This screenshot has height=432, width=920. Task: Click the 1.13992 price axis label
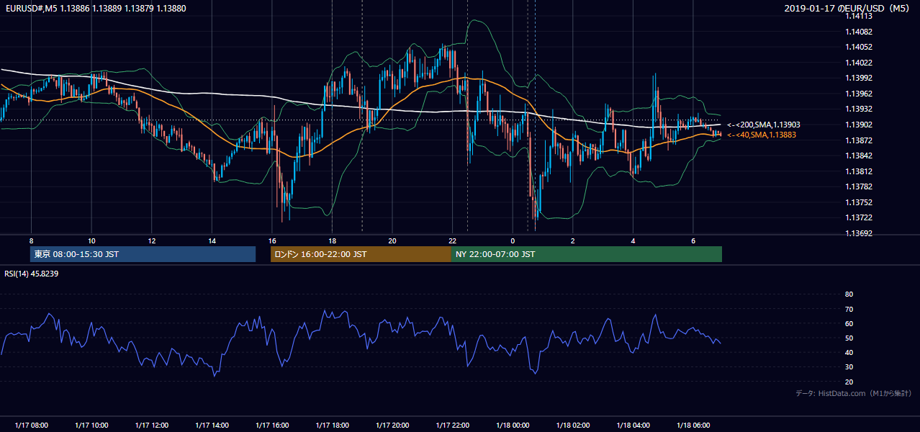859,78
